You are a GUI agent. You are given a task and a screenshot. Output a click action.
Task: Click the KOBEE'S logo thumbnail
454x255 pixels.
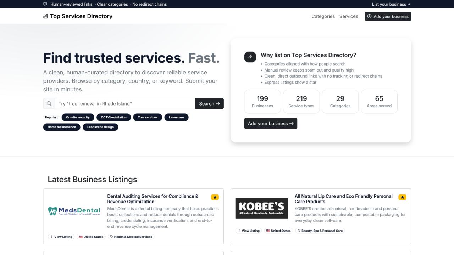(x=262, y=208)
